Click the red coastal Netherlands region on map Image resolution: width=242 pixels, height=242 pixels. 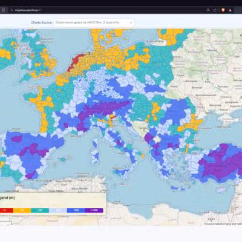pyautogui.click(x=74, y=60)
